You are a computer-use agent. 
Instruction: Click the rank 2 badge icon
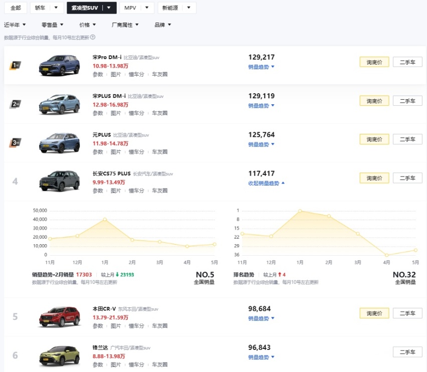(15, 104)
